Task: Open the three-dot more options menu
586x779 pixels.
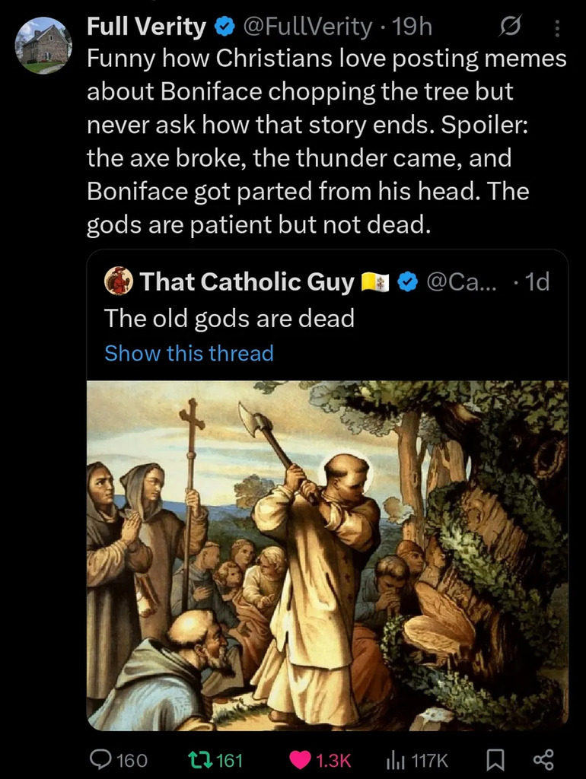Action: pos(556,29)
